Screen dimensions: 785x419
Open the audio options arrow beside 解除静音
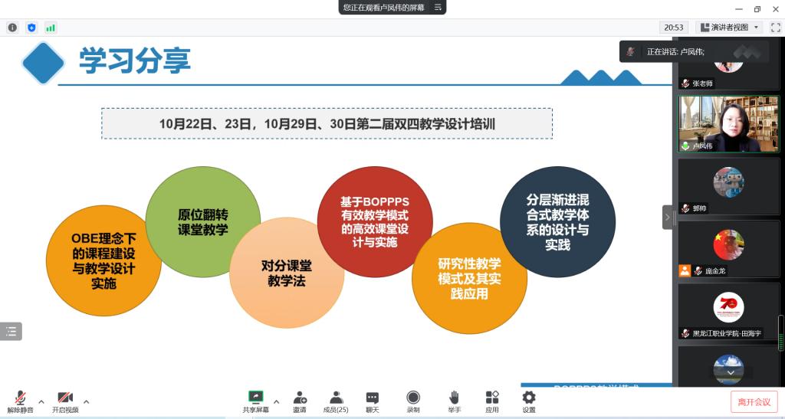pyautogui.click(x=41, y=401)
